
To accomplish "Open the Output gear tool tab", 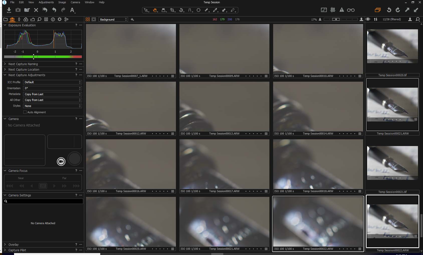I will pyautogui.click(x=60, y=19).
